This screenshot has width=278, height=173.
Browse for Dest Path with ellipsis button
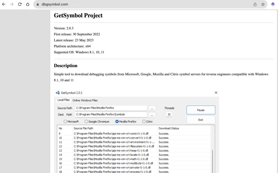click(x=153, y=115)
